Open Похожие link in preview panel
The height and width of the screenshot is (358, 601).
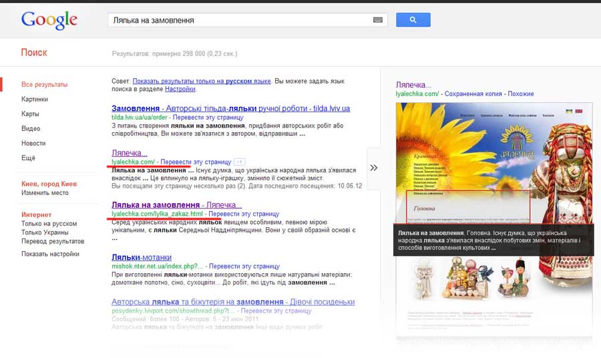(520, 94)
